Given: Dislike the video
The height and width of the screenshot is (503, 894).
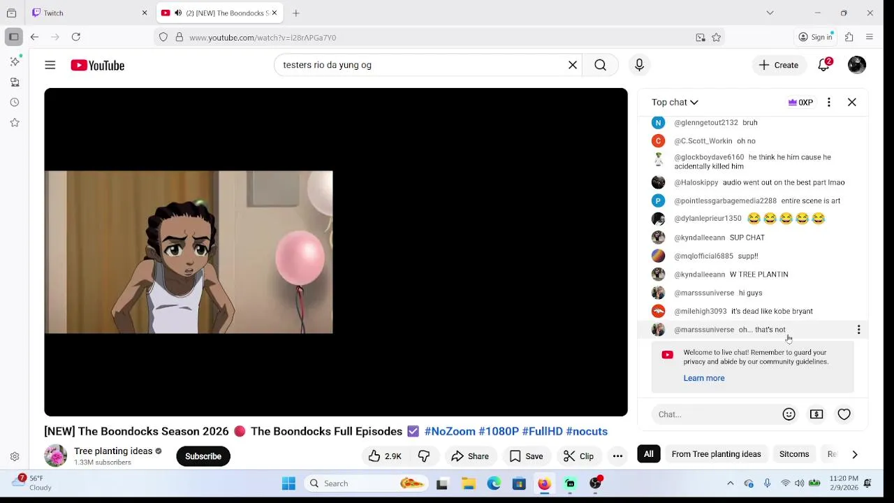Looking at the screenshot, I should [424, 456].
